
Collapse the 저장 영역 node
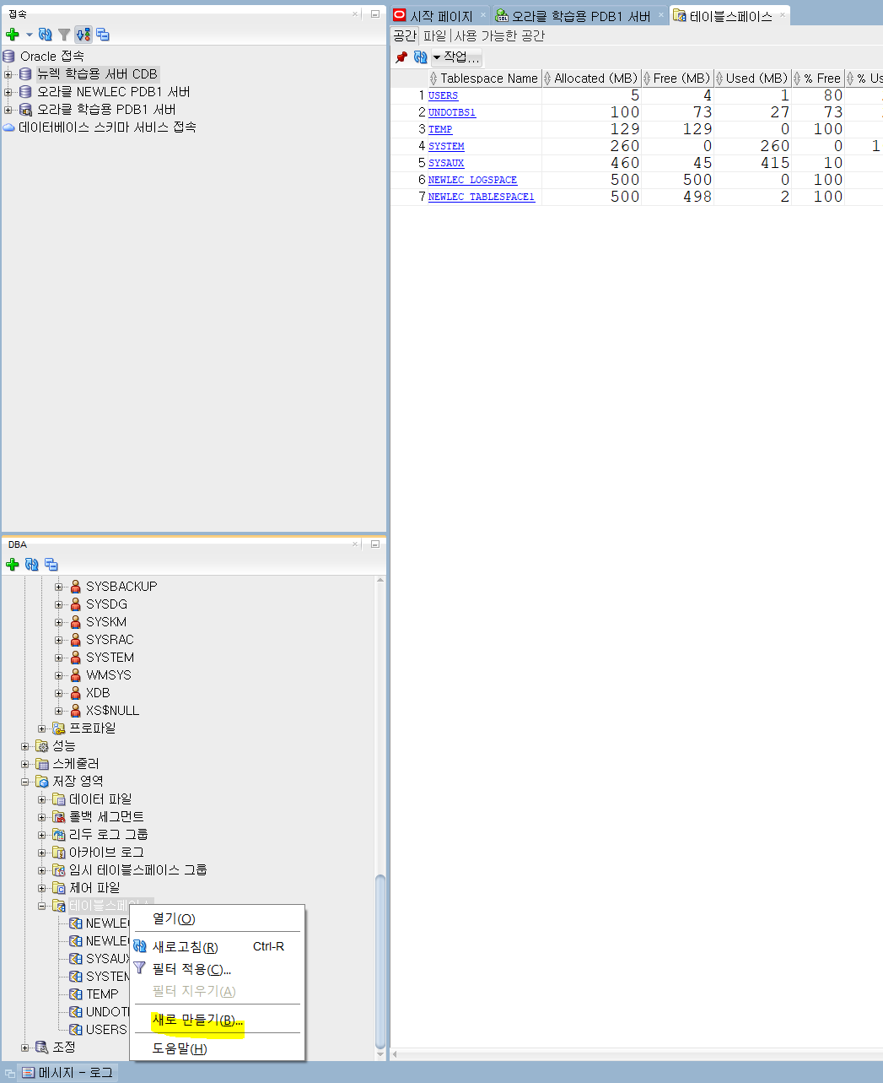pyautogui.click(x=25, y=782)
